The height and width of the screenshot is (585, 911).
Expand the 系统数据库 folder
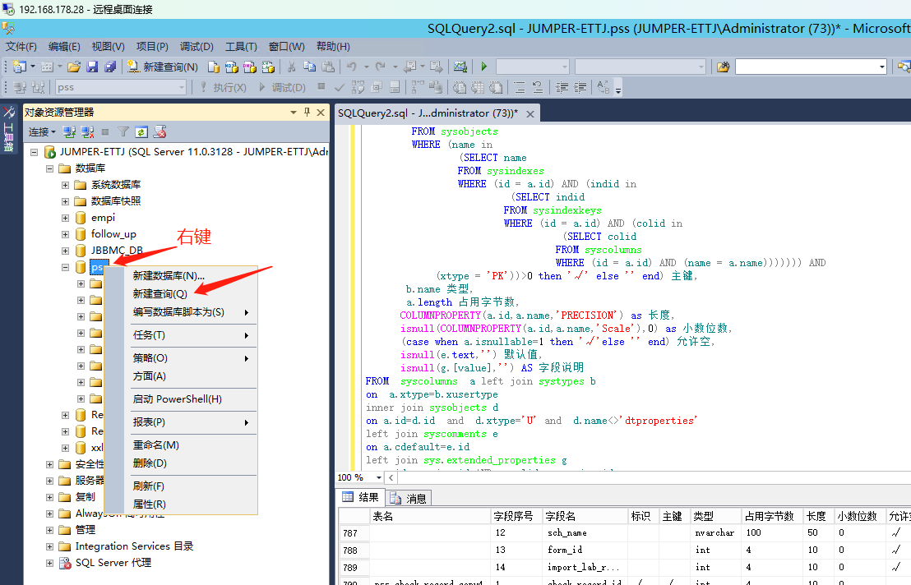tap(65, 185)
